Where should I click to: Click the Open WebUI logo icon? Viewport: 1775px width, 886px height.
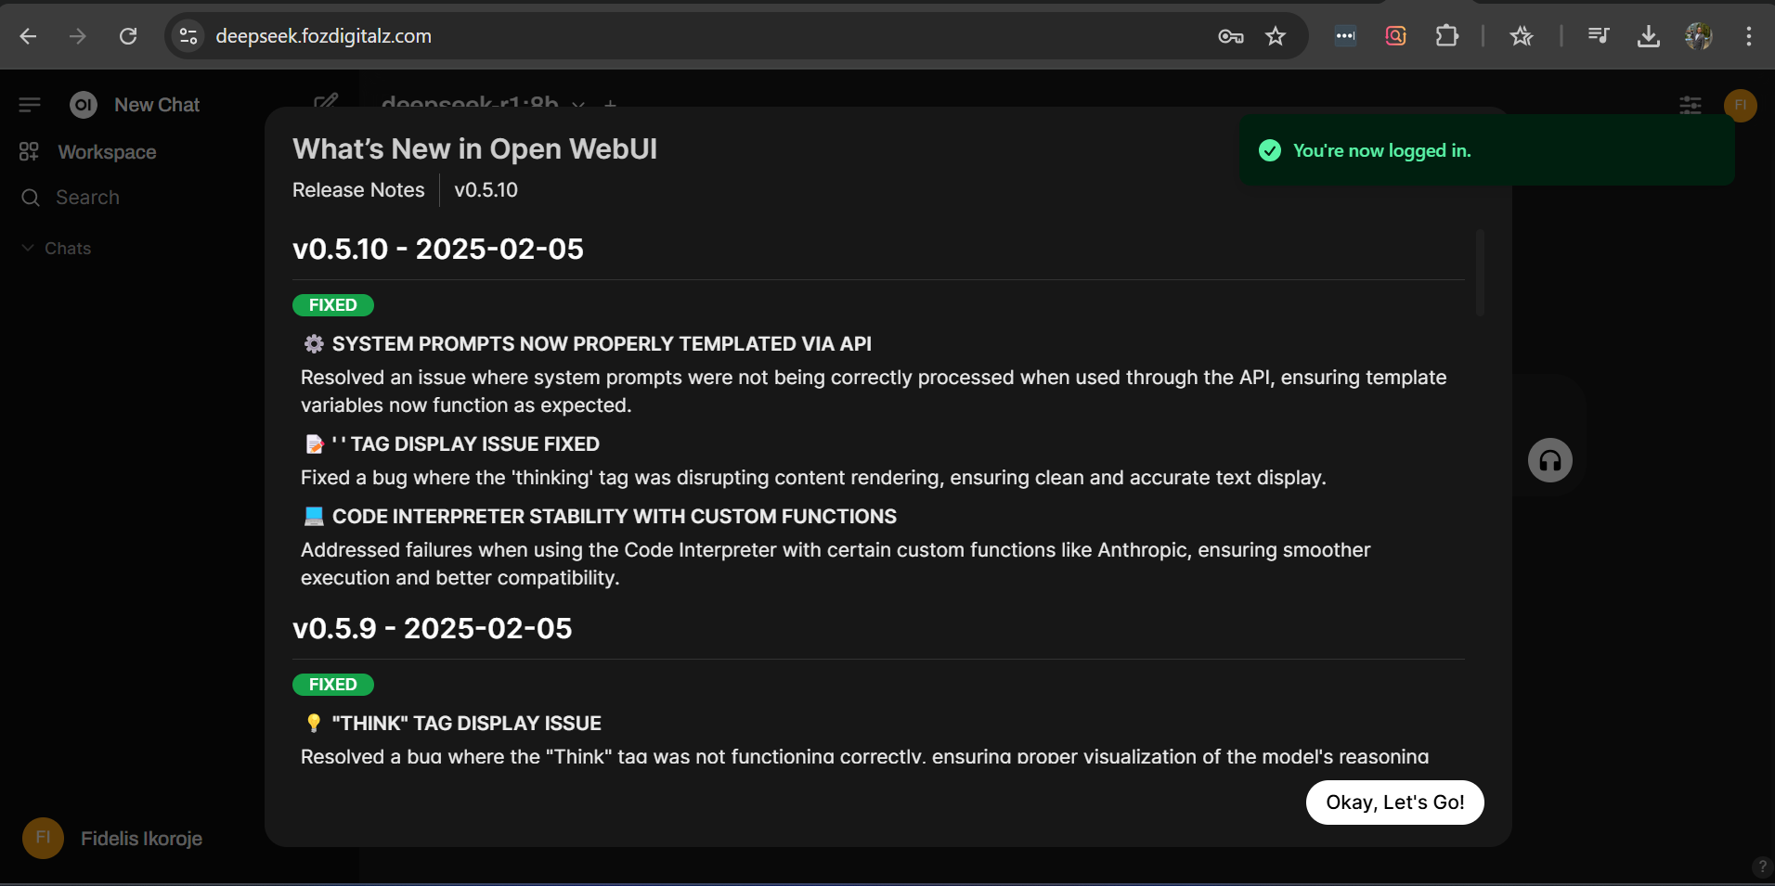click(84, 105)
